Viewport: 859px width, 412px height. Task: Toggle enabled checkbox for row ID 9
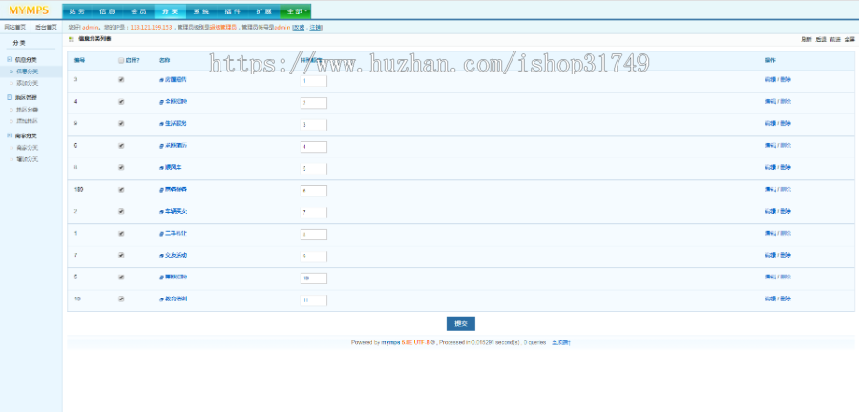pos(121,124)
